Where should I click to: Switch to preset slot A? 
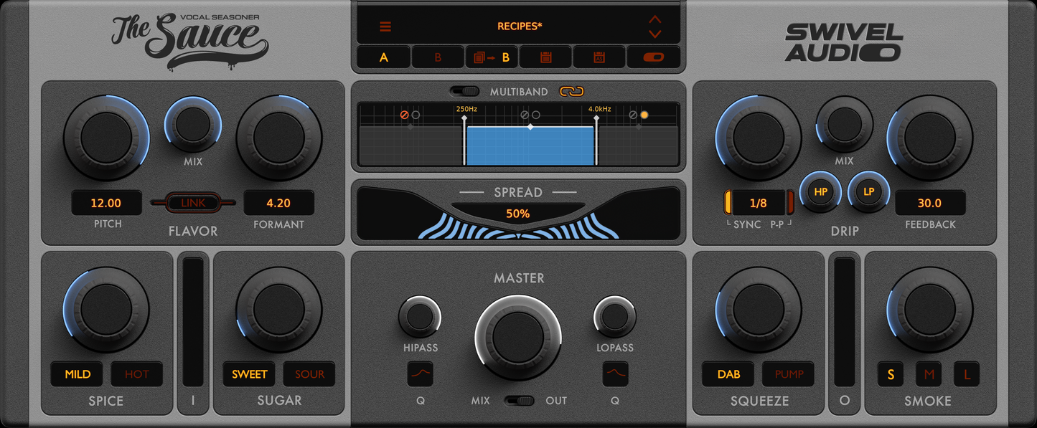coord(383,57)
